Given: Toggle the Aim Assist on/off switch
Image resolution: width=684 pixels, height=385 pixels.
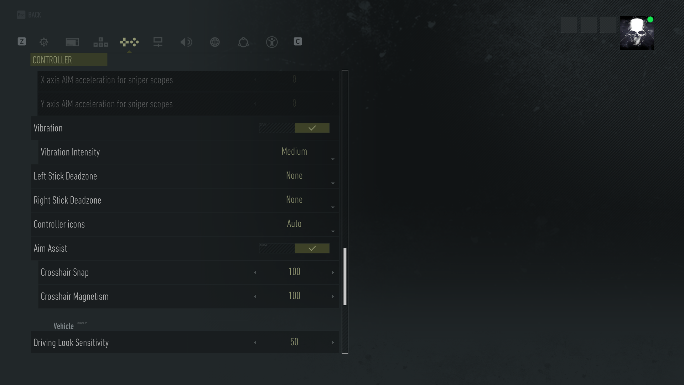Looking at the screenshot, I should (294, 248).
